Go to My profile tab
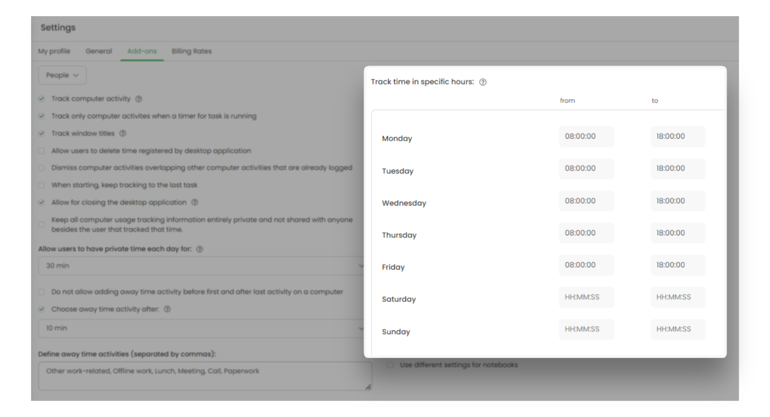Viewport: 770px width, 417px height. click(54, 51)
